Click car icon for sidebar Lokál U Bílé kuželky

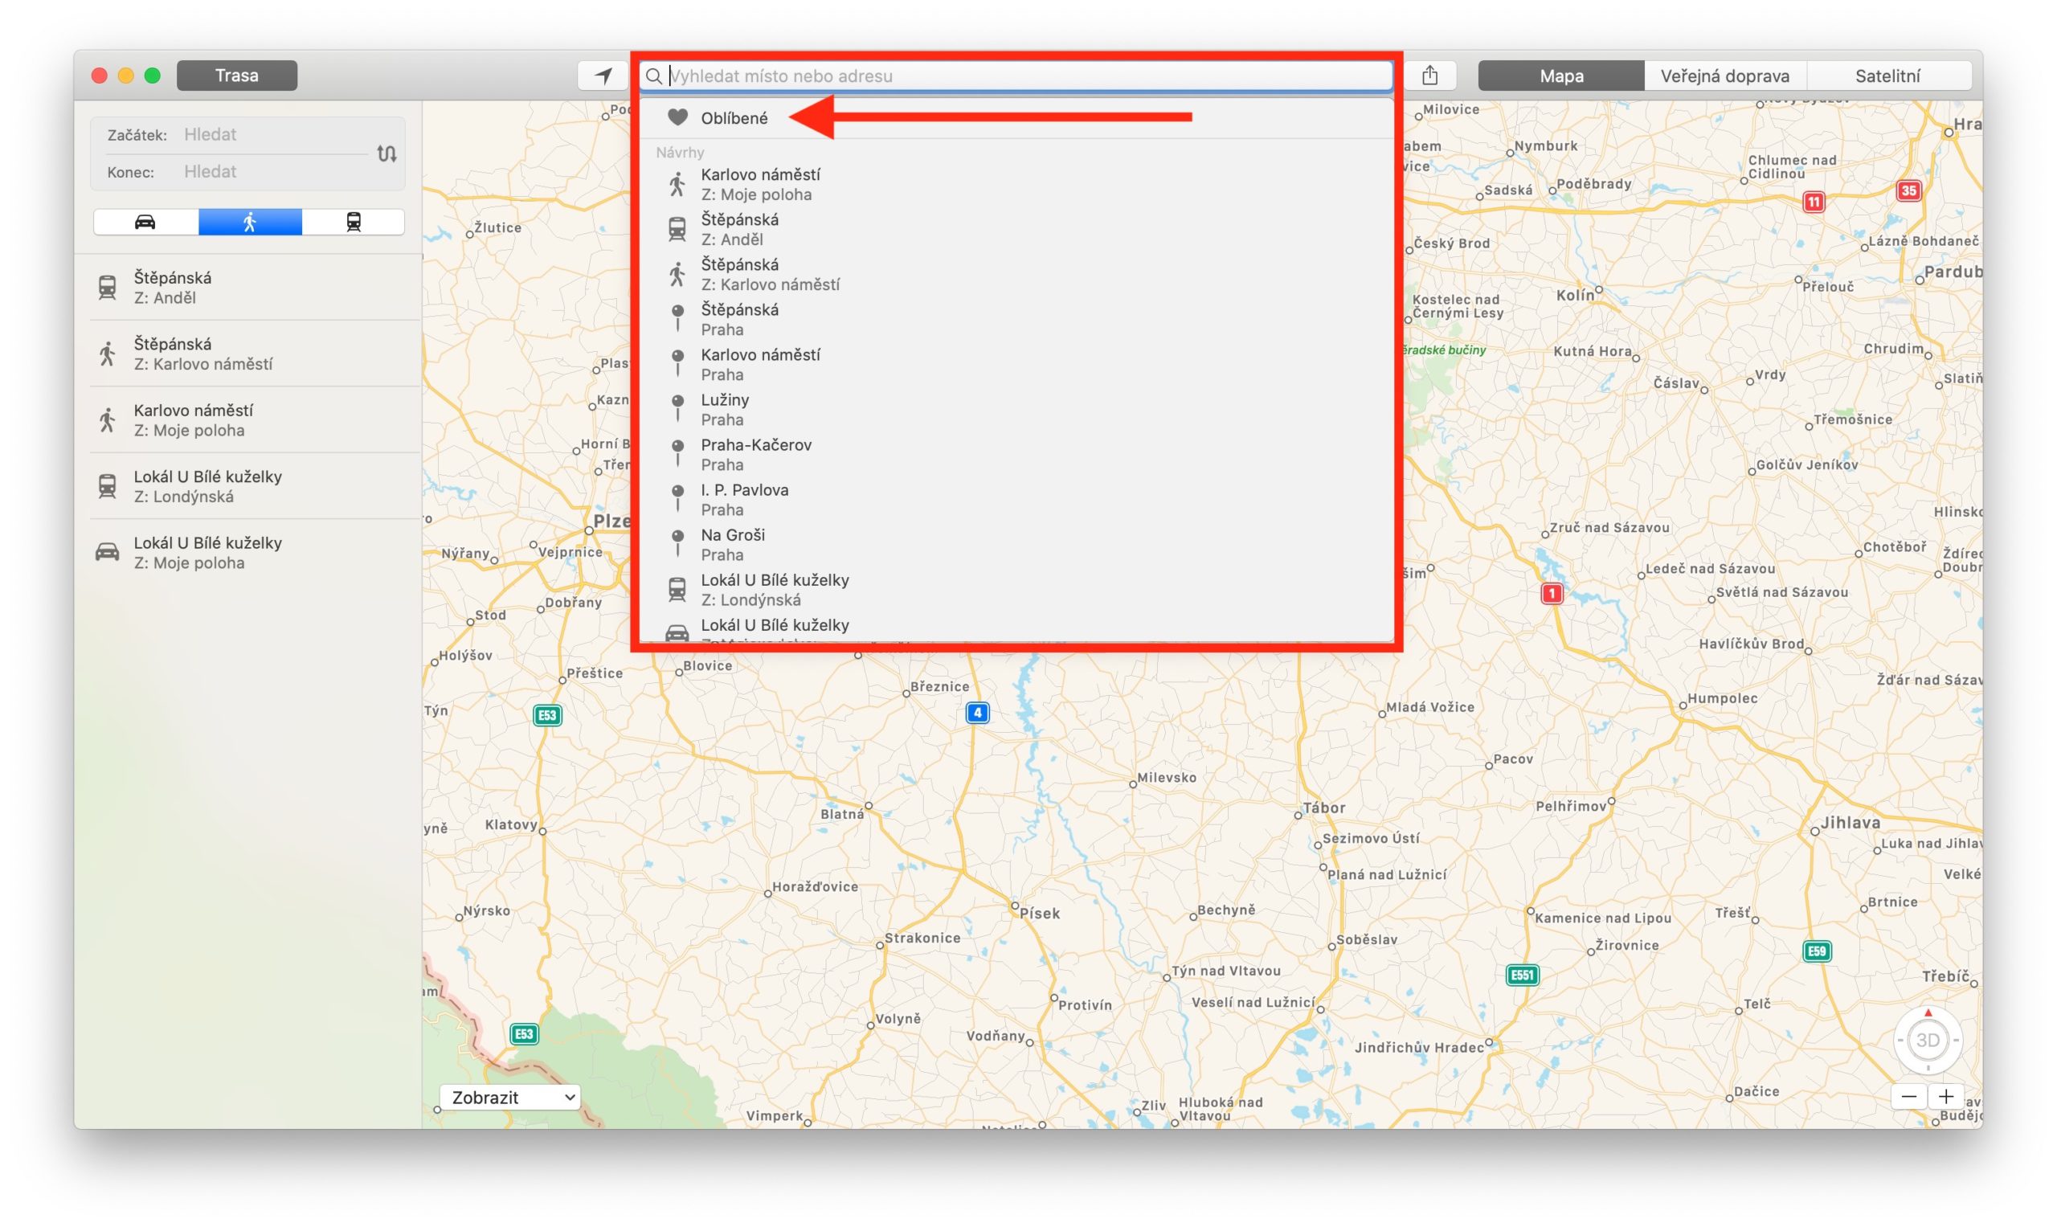tap(108, 551)
